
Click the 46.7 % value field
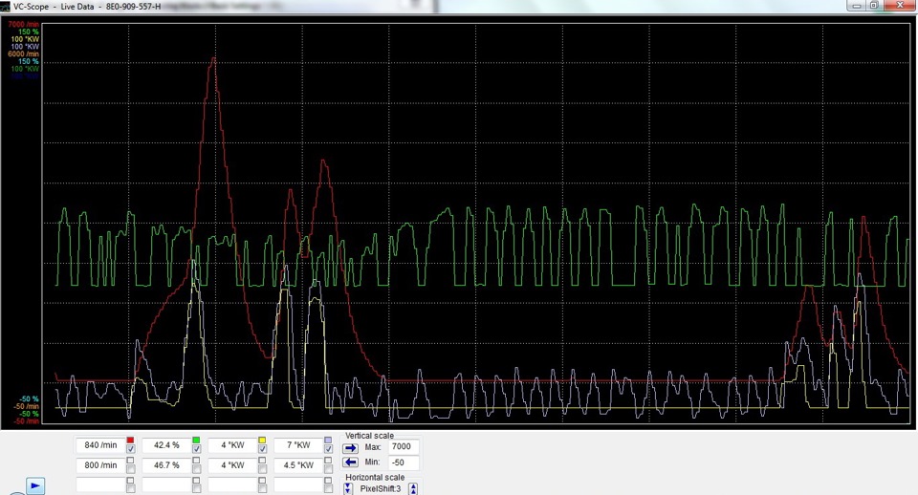click(166, 465)
